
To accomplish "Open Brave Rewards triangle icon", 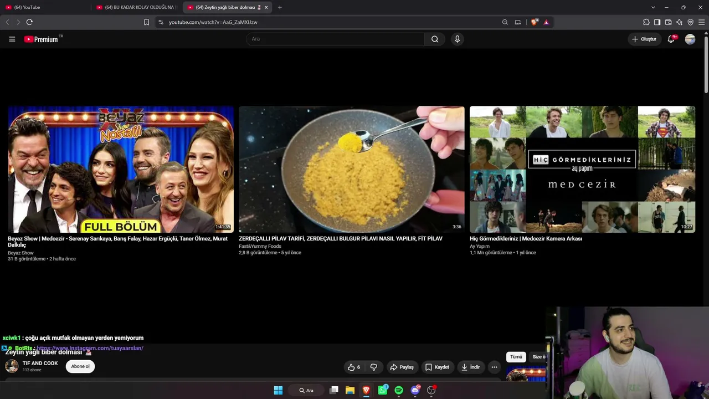I will (546, 22).
